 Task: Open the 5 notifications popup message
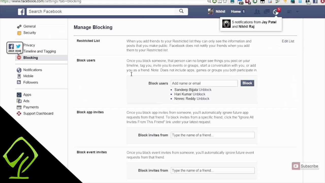[251, 24]
